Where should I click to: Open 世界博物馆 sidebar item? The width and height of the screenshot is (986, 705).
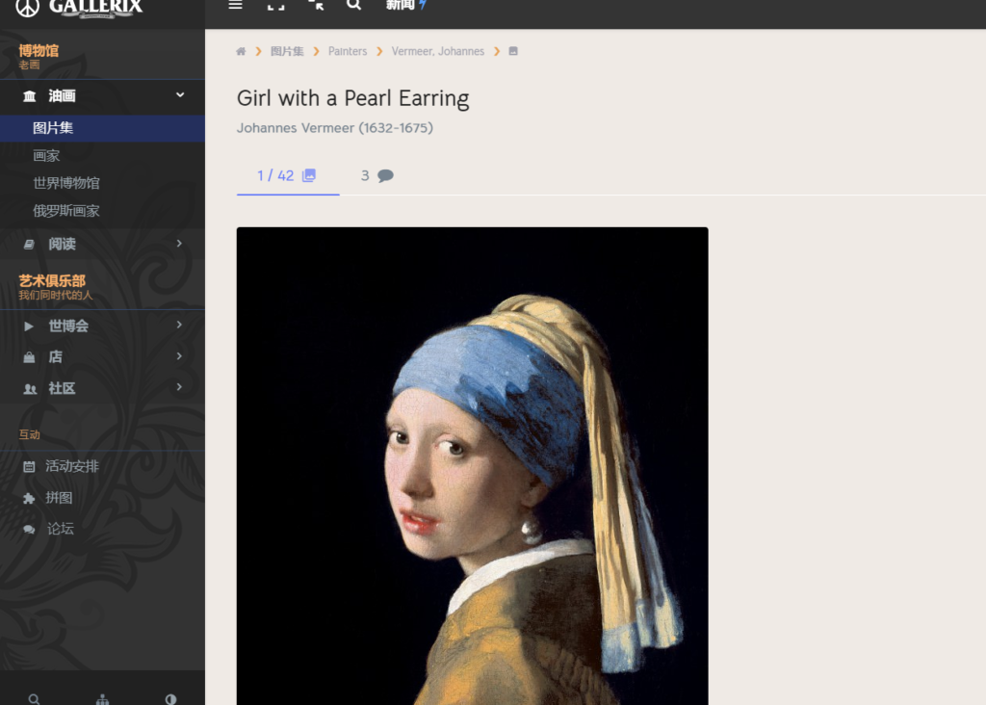66,183
